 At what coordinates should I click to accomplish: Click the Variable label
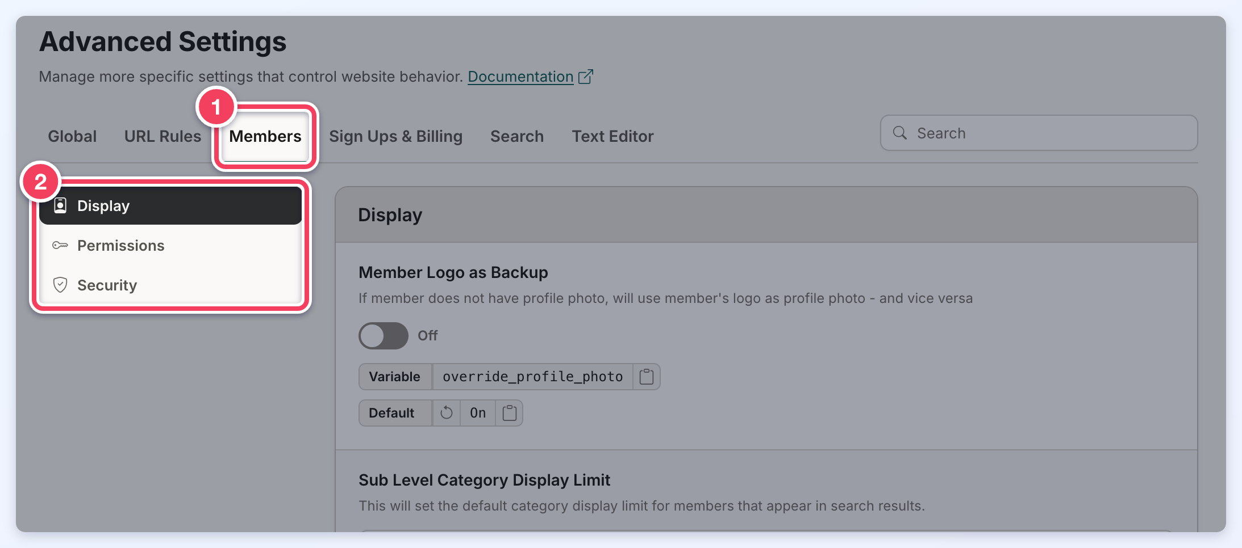[395, 377]
